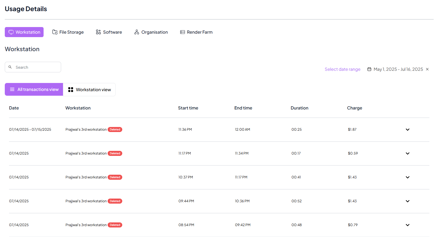Expand the $0.59 transaction row
This screenshot has height=237, width=435.
point(407,153)
